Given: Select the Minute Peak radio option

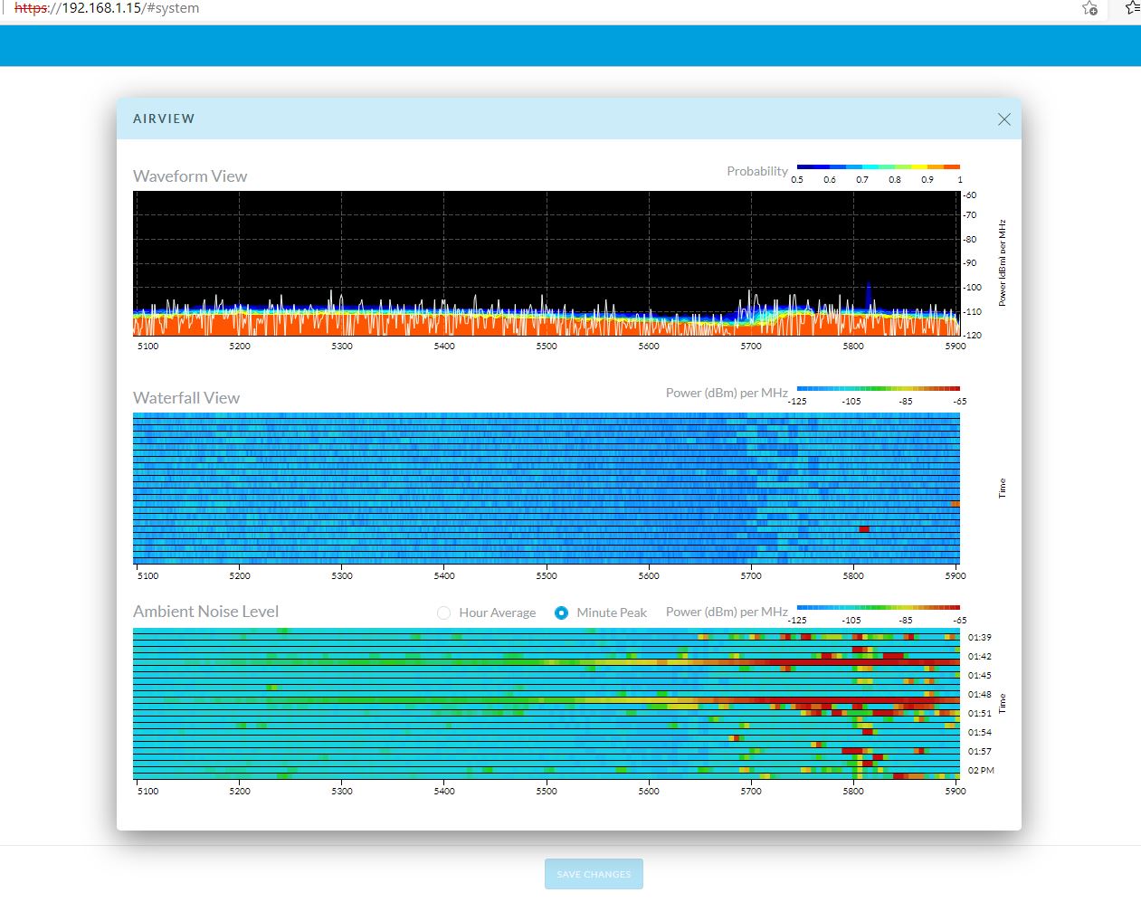Looking at the screenshot, I should point(561,612).
